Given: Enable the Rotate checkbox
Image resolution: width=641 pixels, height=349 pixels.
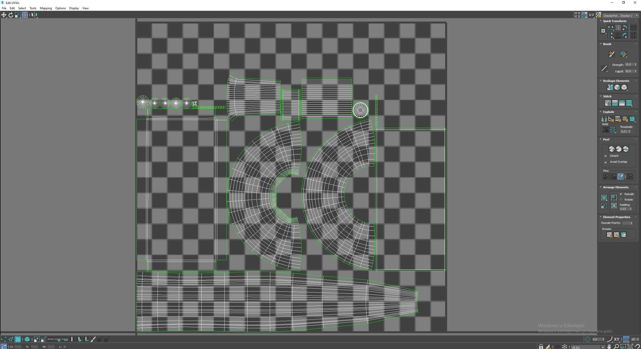Looking at the screenshot, I should coord(621,200).
